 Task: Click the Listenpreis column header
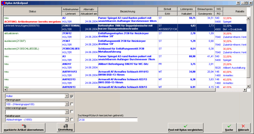187,9
